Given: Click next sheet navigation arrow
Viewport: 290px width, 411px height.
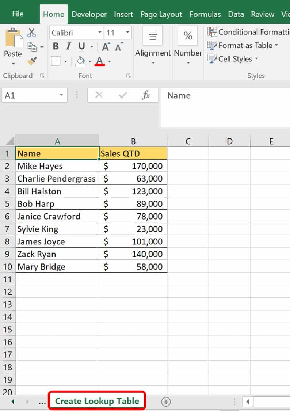Looking at the screenshot, I should tap(27, 402).
